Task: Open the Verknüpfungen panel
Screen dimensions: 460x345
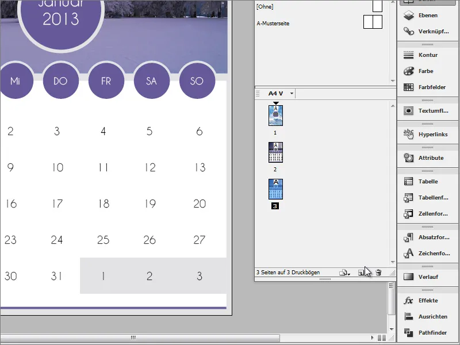Action: coord(427,32)
